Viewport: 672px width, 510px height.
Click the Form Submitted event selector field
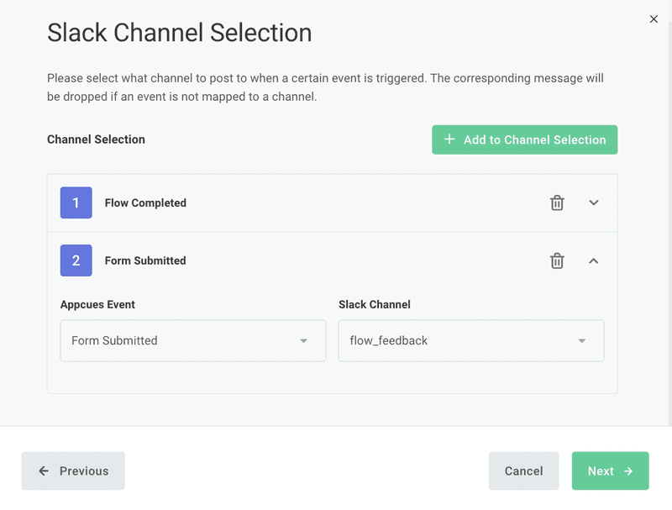(192, 340)
